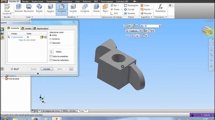Switch to PIEZA_01.idw document tab
This screenshot has height=120, width=215.
click(69, 111)
